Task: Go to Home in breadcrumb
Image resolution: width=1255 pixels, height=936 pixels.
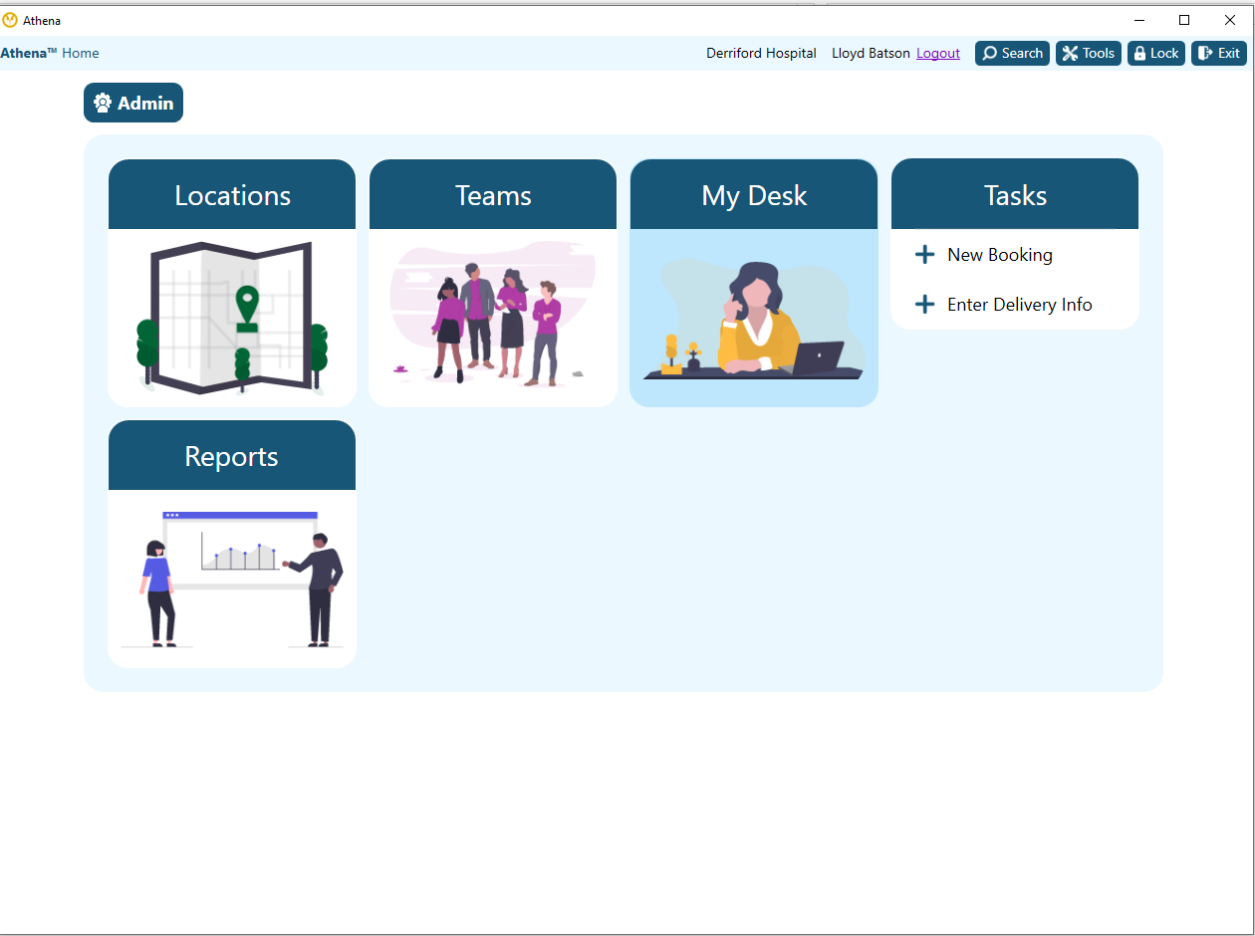Action: 81,54
